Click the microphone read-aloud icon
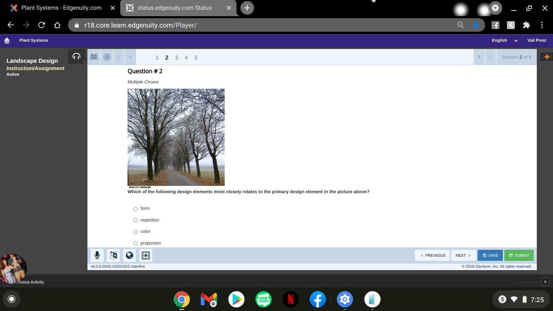The width and height of the screenshot is (553, 311). [x=97, y=255]
